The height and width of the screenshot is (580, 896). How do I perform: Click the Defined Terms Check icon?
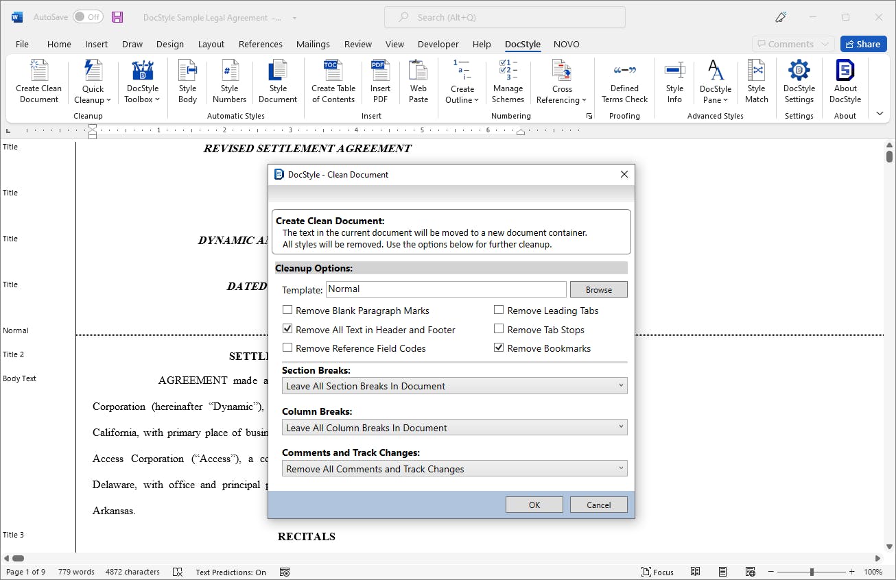[624, 71]
